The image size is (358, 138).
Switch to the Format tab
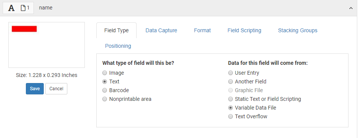click(202, 30)
